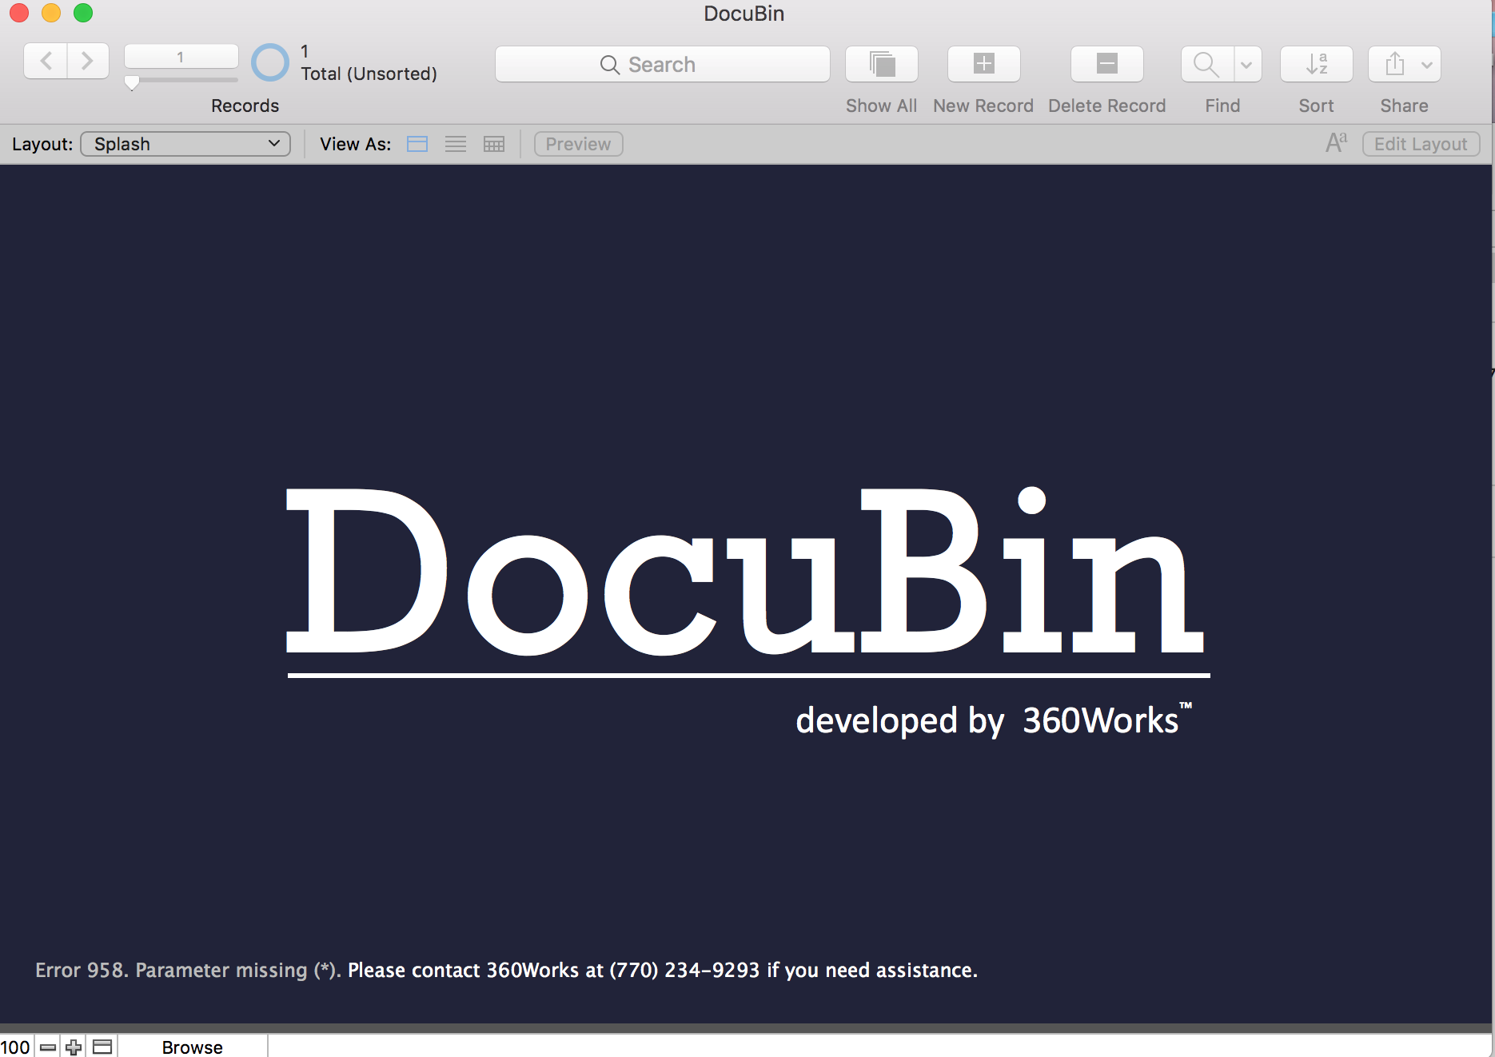The image size is (1495, 1057).
Task: Toggle the status toolbar icon at bottom
Action: point(102,1047)
